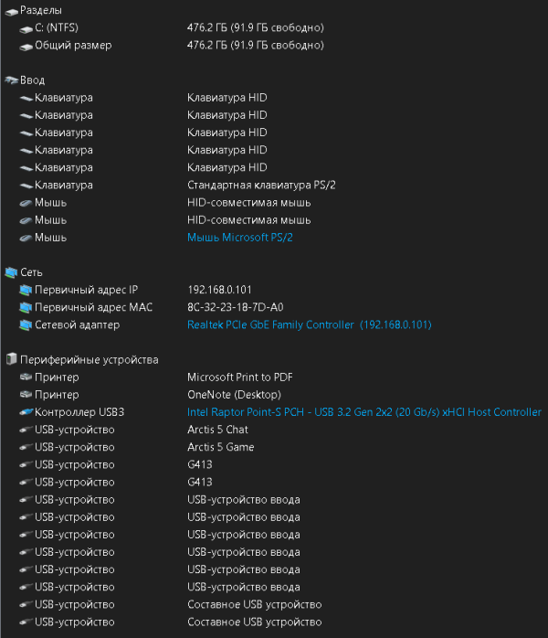
Task: Click the Microsoft Print to PDF printer icon
Action: tap(26, 377)
